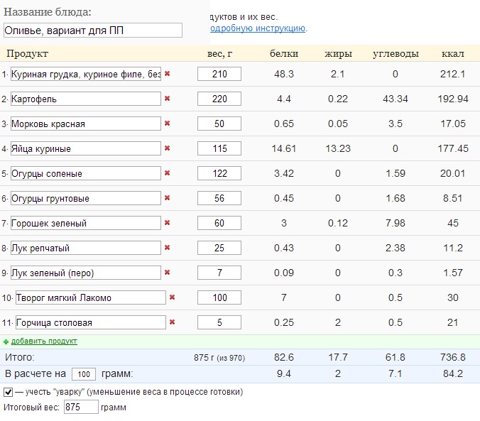Remove the Огурцы соленые row
The height and width of the screenshot is (421, 480).
(x=167, y=173)
